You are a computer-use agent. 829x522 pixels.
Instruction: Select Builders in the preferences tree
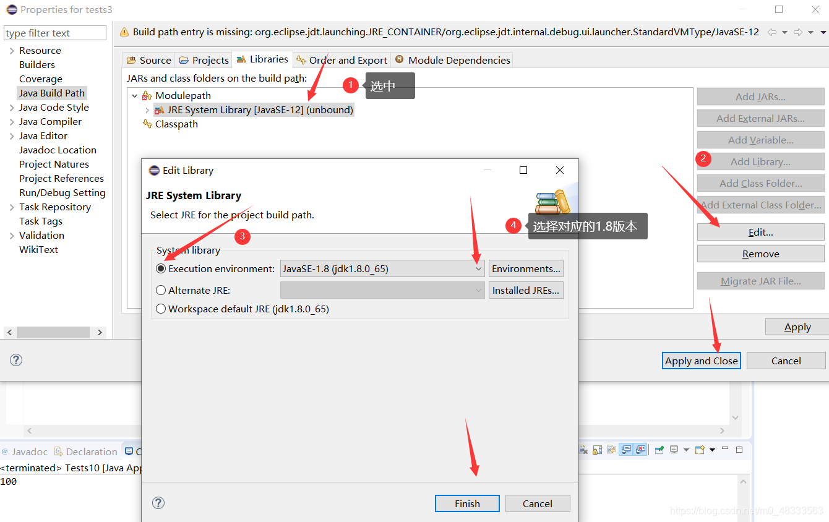coord(37,65)
